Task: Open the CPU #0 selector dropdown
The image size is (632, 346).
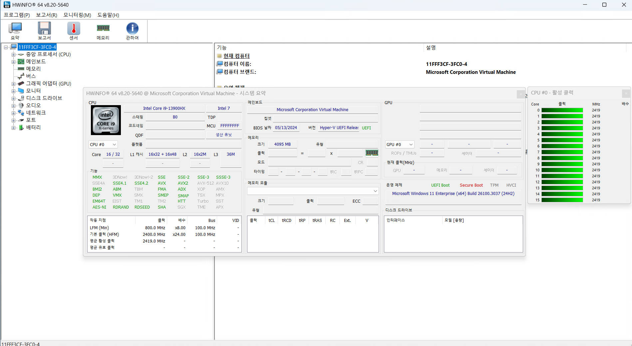Action: [103, 144]
